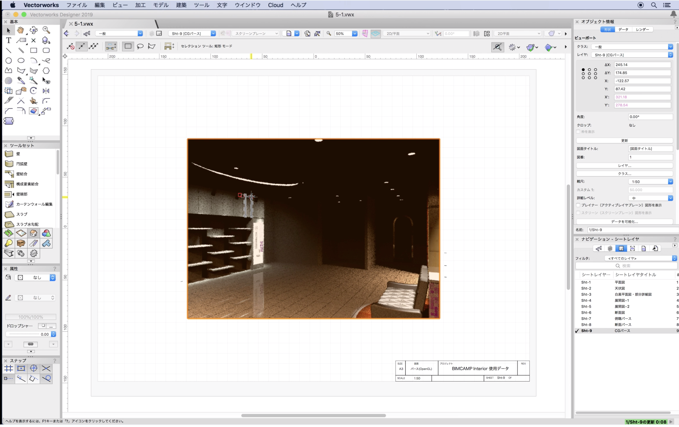Tick planar active-layer-plane objects checkbox
679x427 pixels.
pyautogui.click(x=578, y=205)
